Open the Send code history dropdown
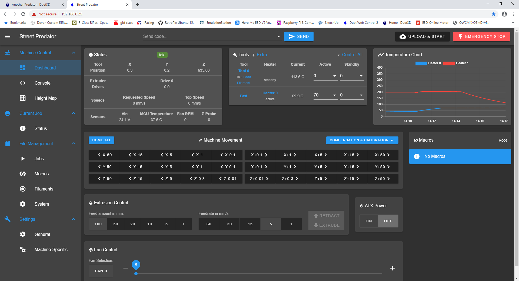The width and height of the screenshot is (519, 281). [x=278, y=36]
